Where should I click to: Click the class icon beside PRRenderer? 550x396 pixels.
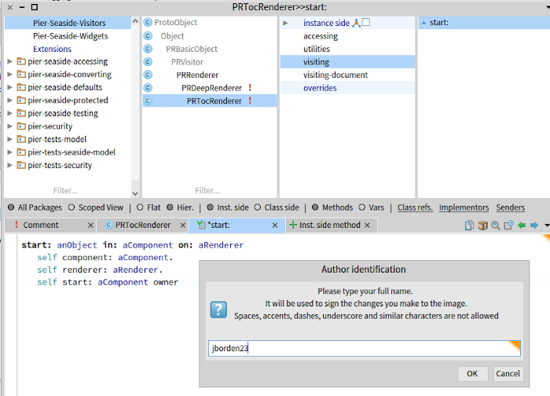(148, 75)
